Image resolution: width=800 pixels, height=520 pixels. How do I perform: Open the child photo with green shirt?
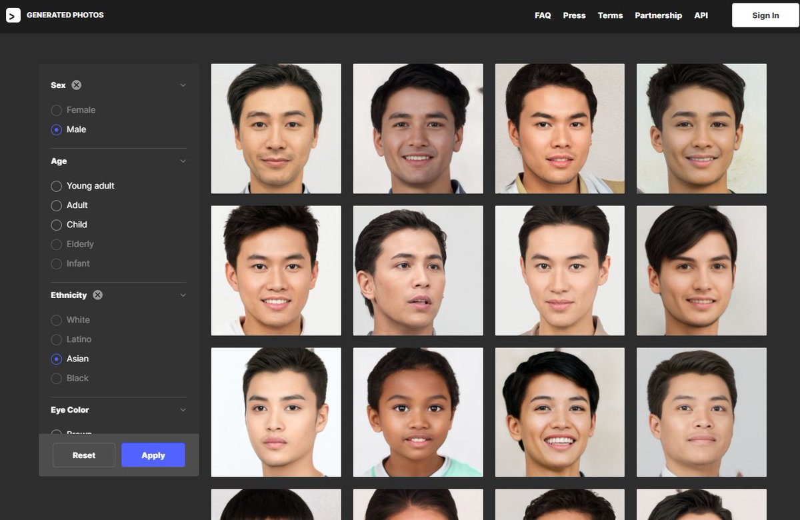418,412
